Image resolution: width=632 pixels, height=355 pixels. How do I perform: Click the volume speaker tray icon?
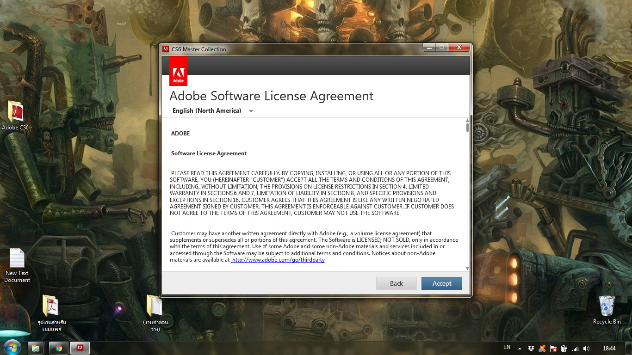[586, 349]
